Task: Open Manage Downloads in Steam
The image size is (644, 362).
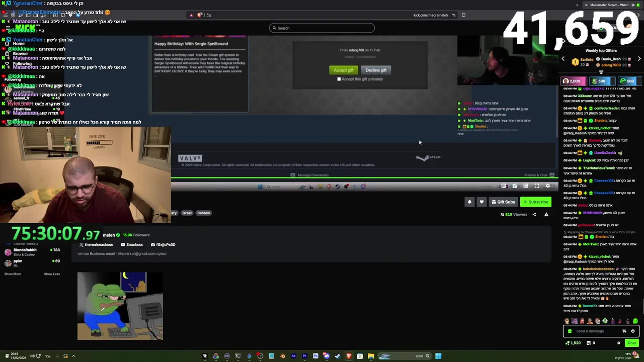Action: coord(310,175)
